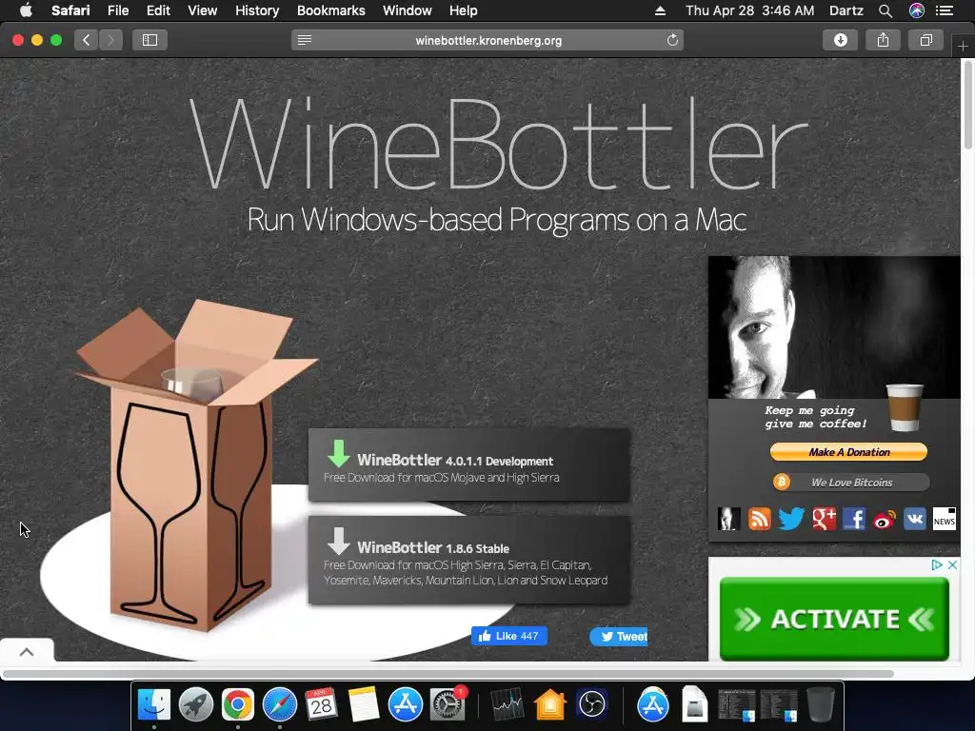Click the We Love Bitcoins button

[x=851, y=483]
